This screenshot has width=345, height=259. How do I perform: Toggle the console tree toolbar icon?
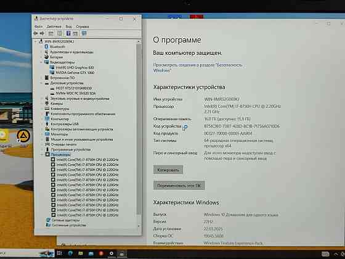pyautogui.click(x=51, y=33)
